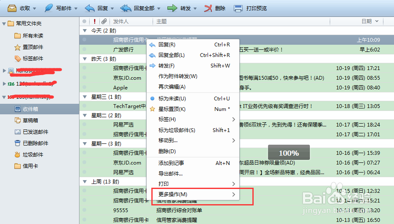
Task: Open the 回复全部 toolbar dropdown arrow
Action: [159, 8]
